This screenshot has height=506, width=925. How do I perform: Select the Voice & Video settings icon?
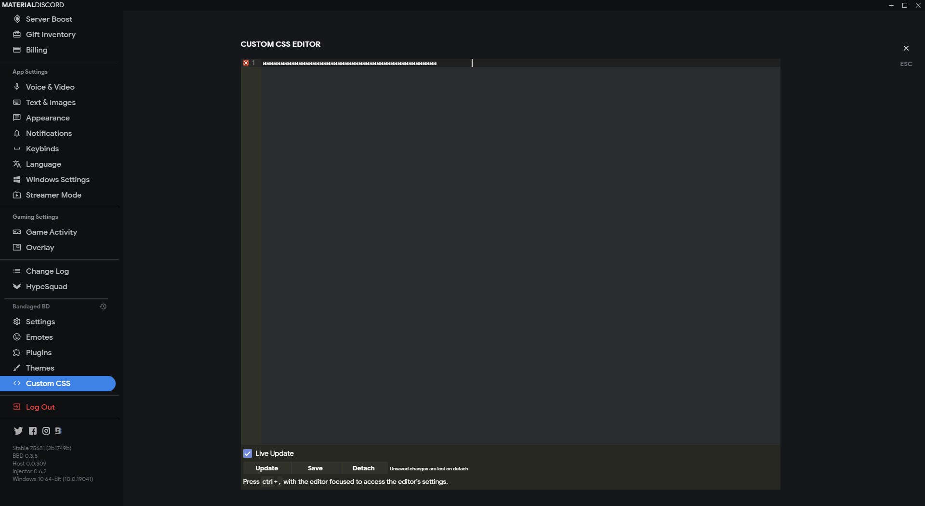click(x=17, y=87)
